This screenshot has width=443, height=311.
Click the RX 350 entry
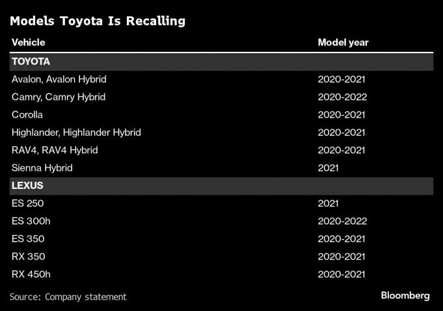(x=28, y=256)
